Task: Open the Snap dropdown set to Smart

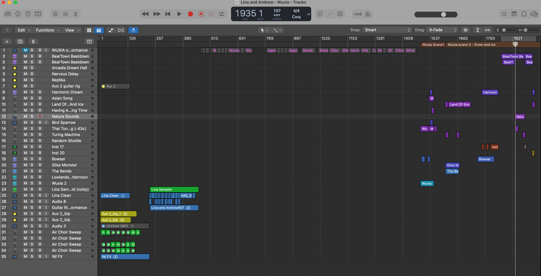Action: 387,30
